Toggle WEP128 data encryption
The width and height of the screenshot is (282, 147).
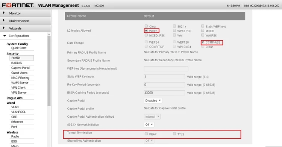(x=174, y=42)
